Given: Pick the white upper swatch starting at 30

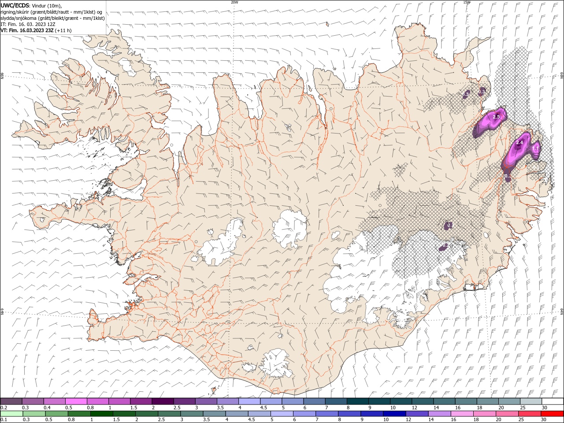Looking at the screenshot, I should (553, 401).
